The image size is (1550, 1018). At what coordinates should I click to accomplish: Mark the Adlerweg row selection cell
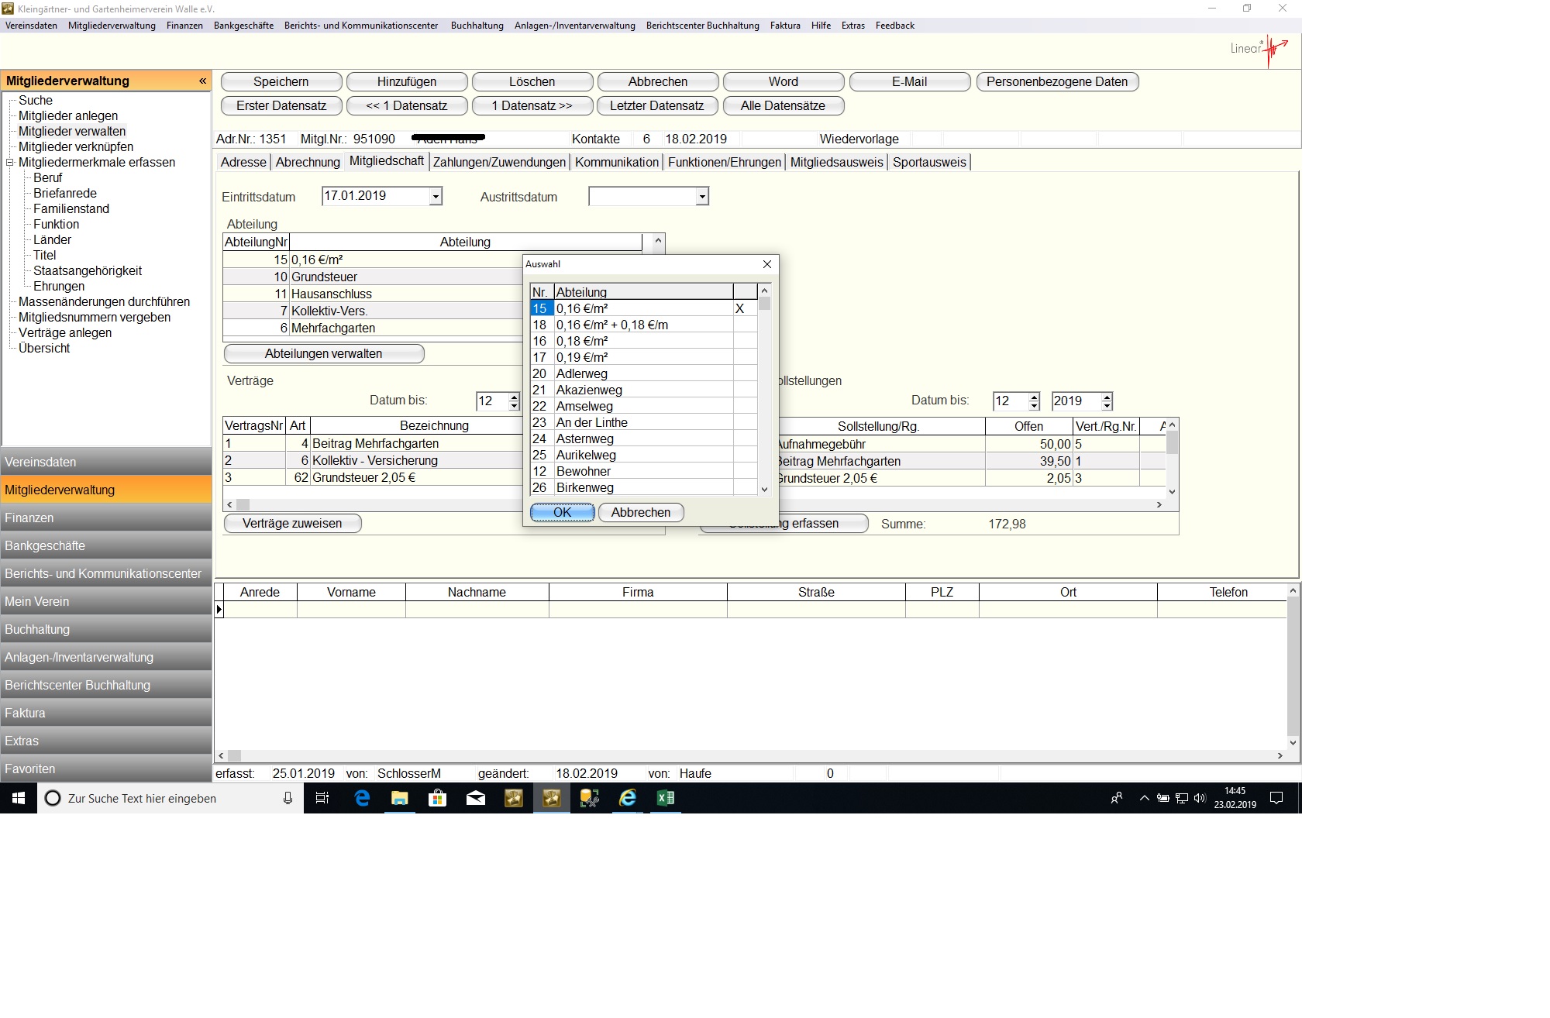point(744,373)
